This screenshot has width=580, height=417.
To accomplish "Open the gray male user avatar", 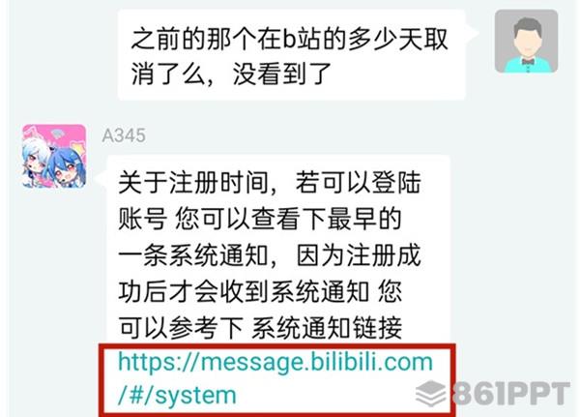I will 526,42.
